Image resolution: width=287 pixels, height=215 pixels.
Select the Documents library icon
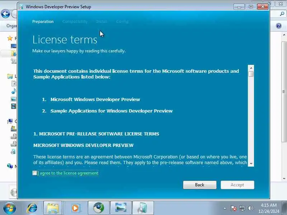pos(14,83)
